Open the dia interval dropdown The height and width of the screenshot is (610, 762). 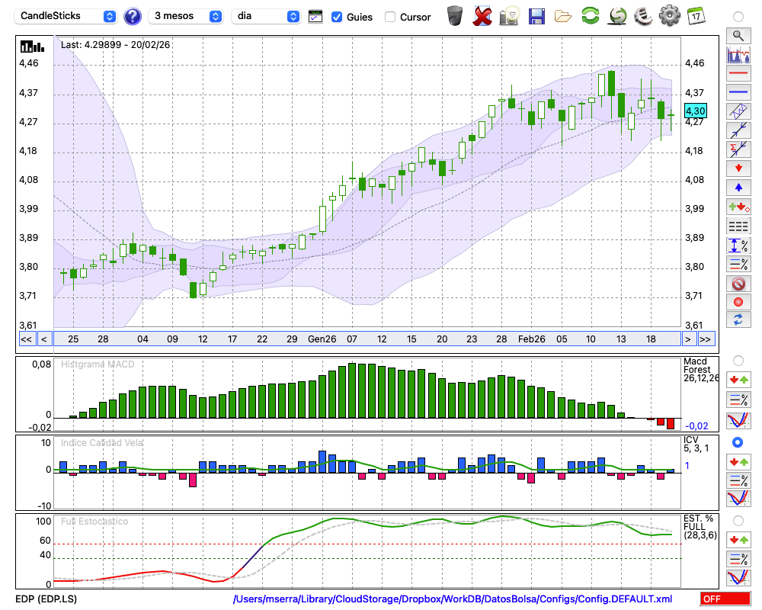click(x=266, y=16)
